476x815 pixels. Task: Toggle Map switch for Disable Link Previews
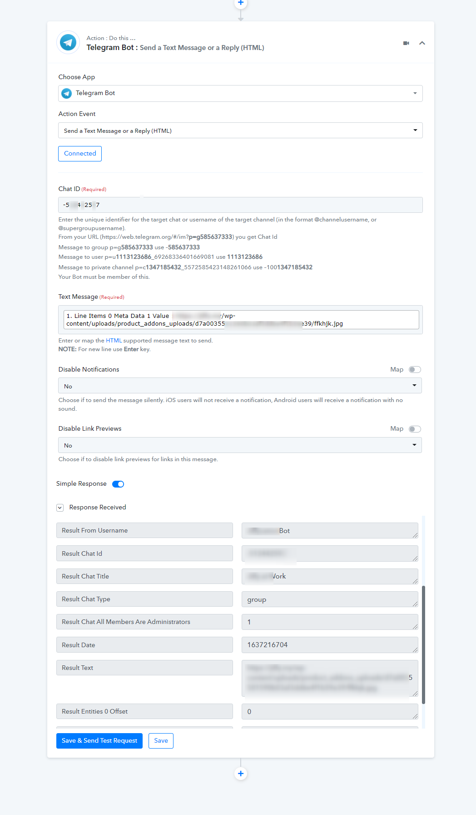[415, 429]
